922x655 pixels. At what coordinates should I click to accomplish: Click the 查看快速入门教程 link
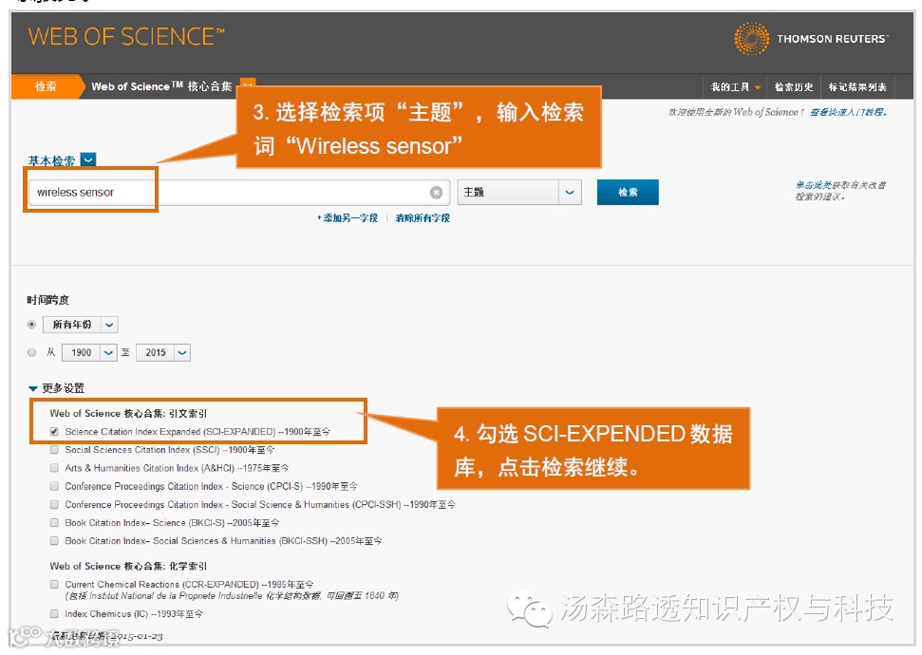pos(848,112)
